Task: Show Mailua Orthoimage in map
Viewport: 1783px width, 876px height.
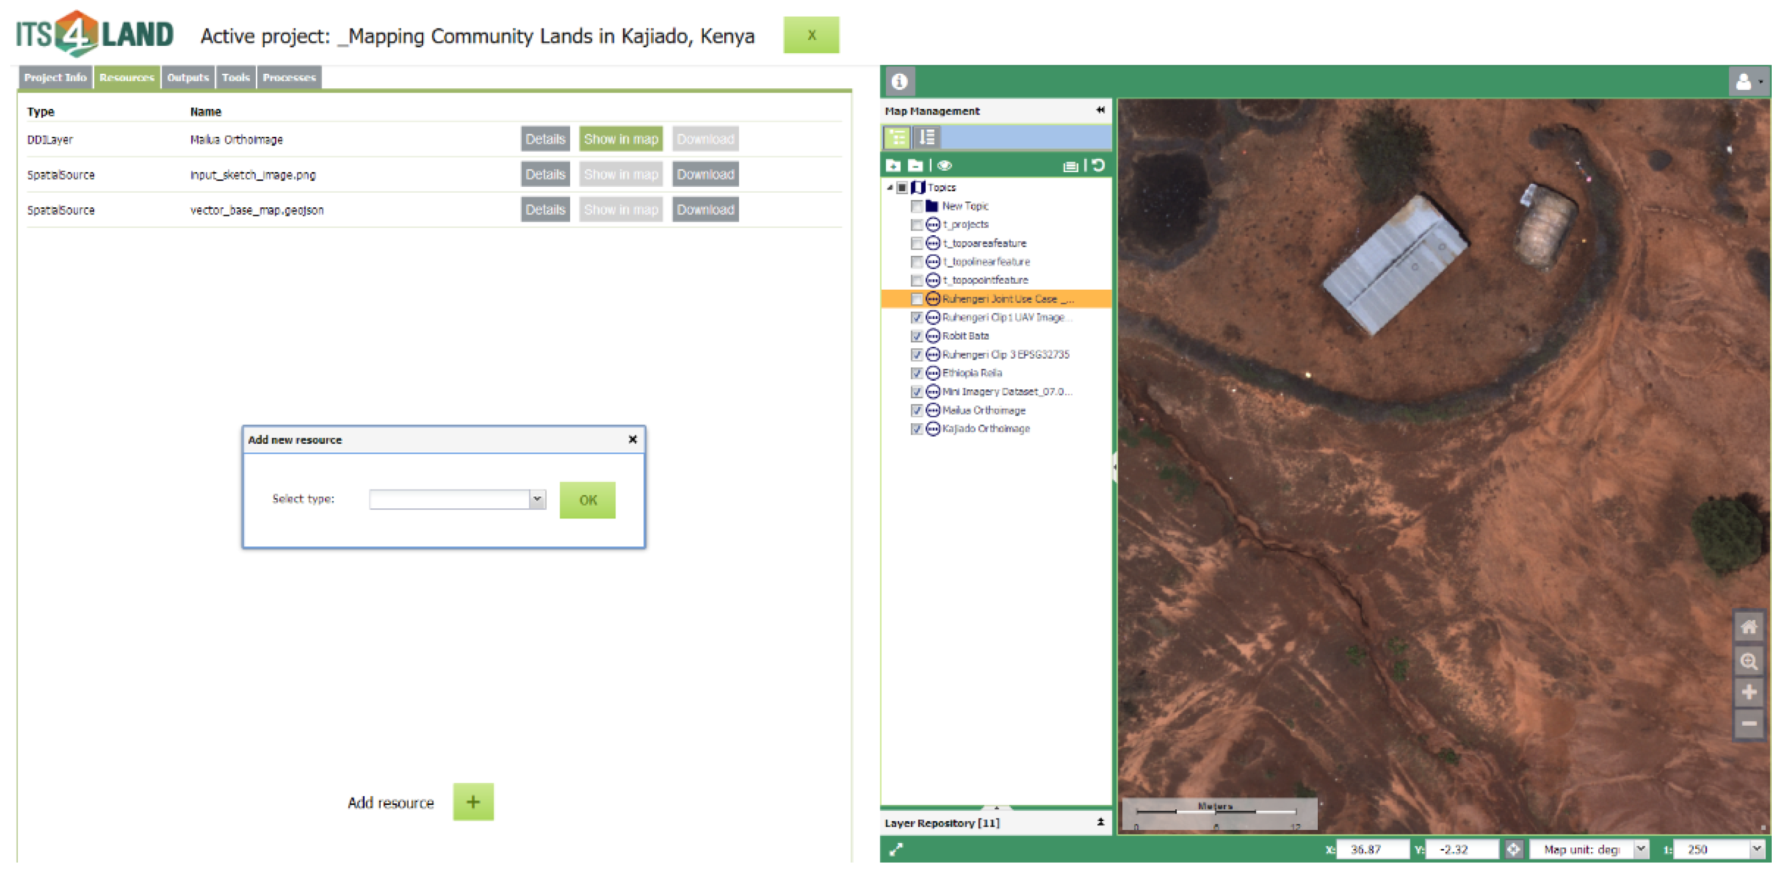Action: pyautogui.click(x=620, y=139)
